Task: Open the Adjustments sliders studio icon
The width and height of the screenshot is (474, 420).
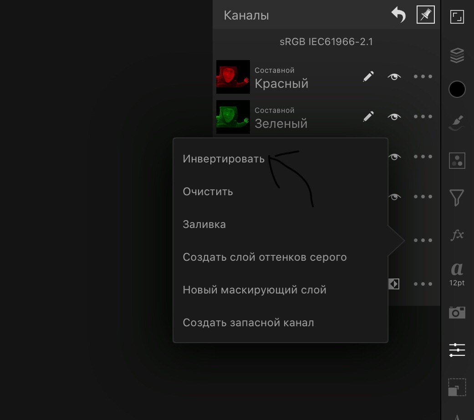Action: 457,350
